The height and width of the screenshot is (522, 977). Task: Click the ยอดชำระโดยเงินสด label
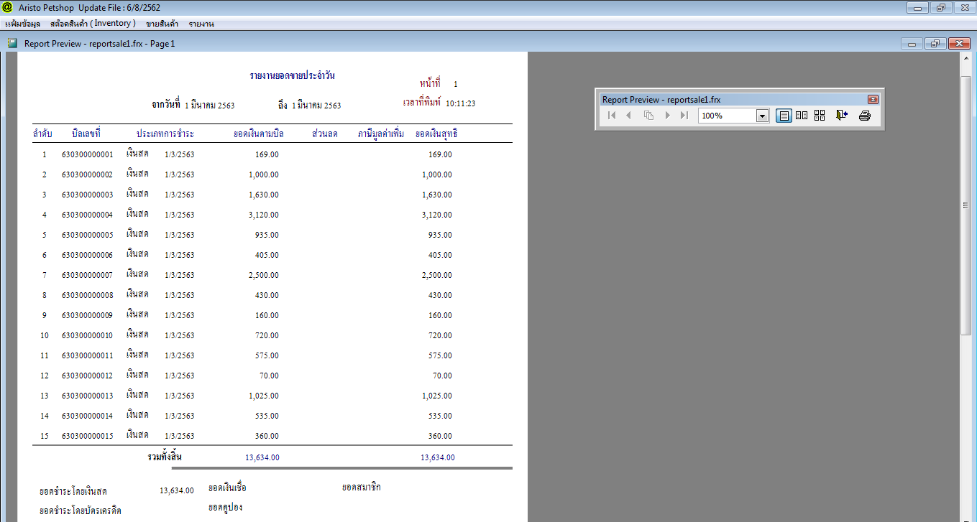coord(73,491)
